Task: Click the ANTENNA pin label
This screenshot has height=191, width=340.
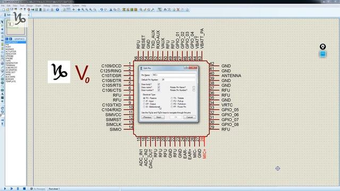Action: (x=231, y=75)
